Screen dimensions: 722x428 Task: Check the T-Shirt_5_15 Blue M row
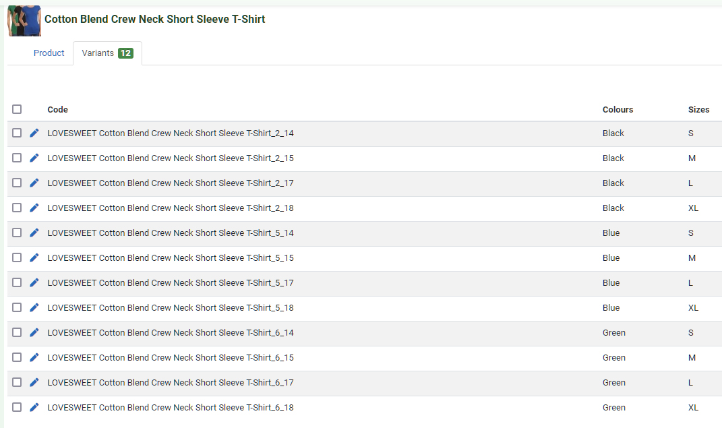[x=17, y=257]
